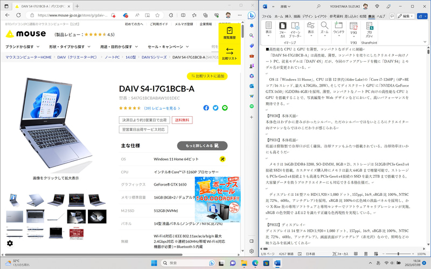
Task: Open Bing Copilot sidebar button
Action: [x=251, y=16]
